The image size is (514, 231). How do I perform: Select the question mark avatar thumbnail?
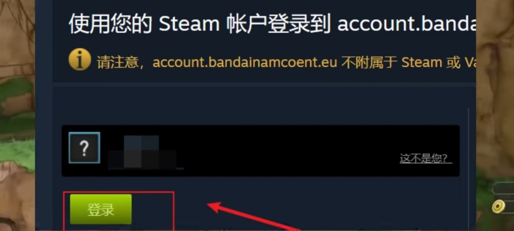click(x=84, y=148)
